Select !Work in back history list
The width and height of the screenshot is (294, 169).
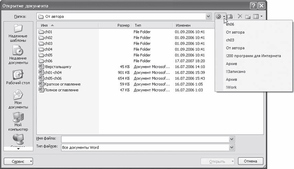(231, 87)
